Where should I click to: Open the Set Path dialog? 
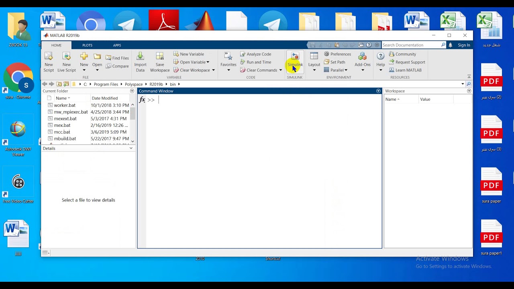coord(335,62)
